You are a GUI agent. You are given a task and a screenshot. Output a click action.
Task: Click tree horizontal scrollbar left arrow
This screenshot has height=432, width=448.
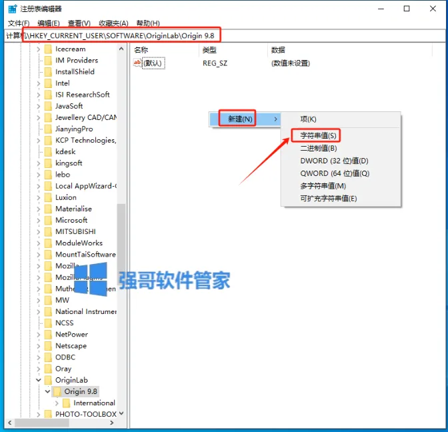click(x=10, y=423)
